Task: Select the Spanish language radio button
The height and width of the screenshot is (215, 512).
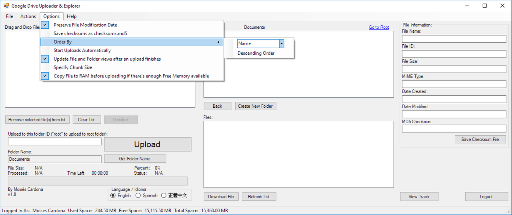Action: 138,195
